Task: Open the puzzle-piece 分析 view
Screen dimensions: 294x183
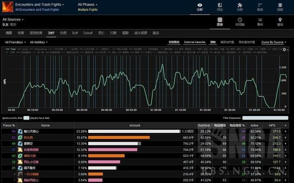Action: point(240,7)
